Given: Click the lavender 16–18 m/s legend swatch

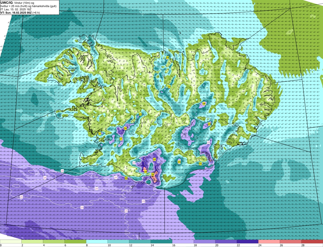Looking at the screenshot, I should point(183,241).
